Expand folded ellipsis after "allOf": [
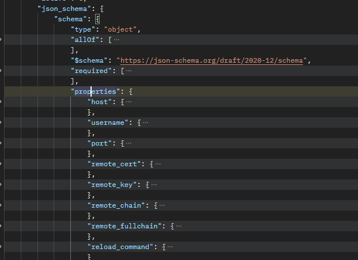The width and height of the screenshot is (358, 260). pos(116,40)
